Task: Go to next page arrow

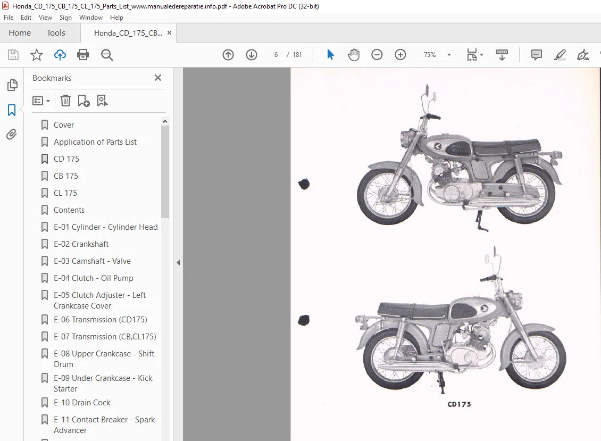Action: click(x=252, y=55)
